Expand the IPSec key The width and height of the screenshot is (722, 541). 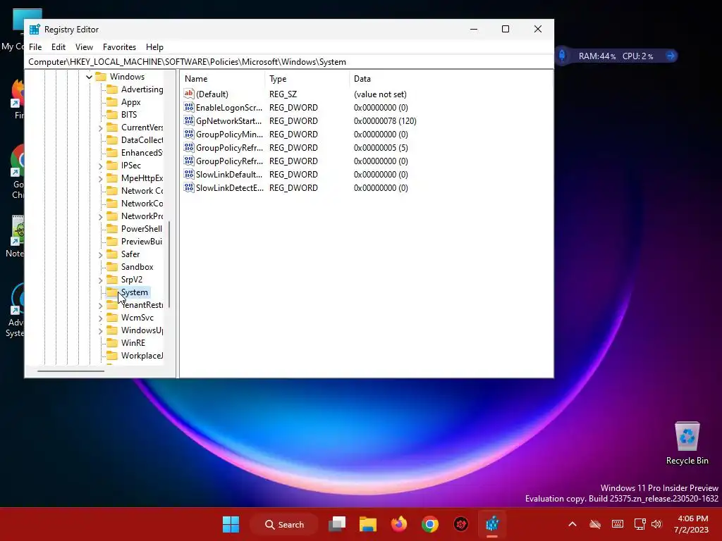[100, 166]
